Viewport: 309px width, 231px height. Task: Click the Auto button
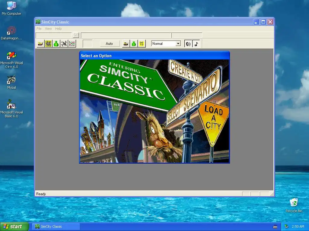[109, 44]
